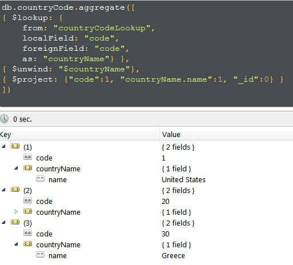Select the United States value cell
Image resolution: width=293 pixels, height=265 pixels.
(x=183, y=179)
